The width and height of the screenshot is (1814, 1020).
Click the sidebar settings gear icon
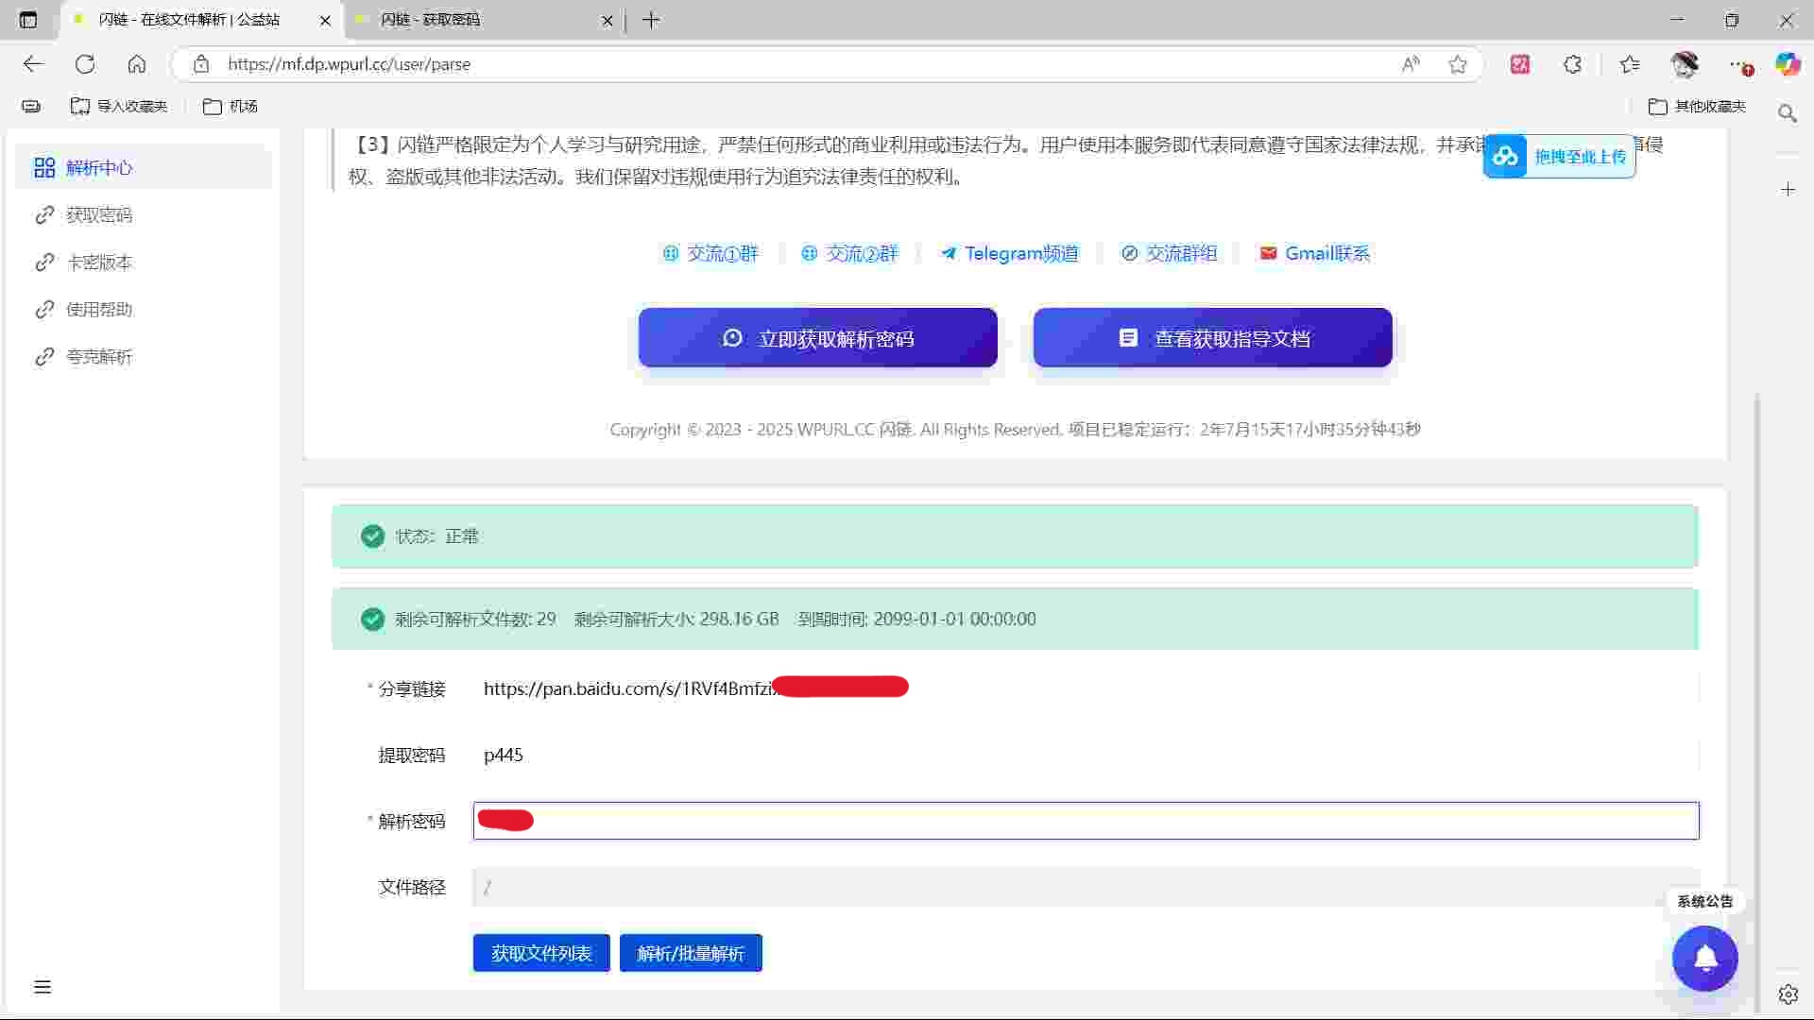pyautogui.click(x=1788, y=994)
